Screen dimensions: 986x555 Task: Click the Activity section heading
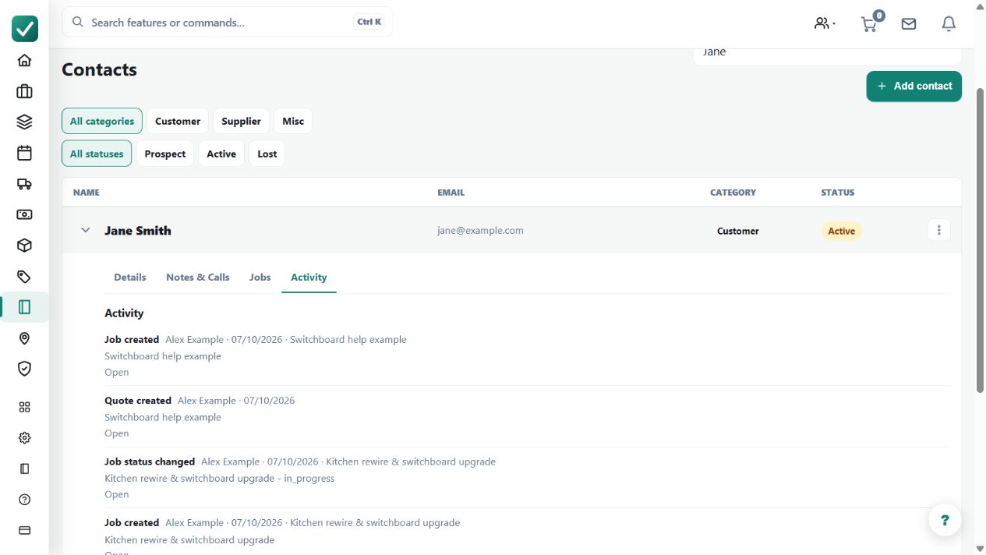[124, 313]
